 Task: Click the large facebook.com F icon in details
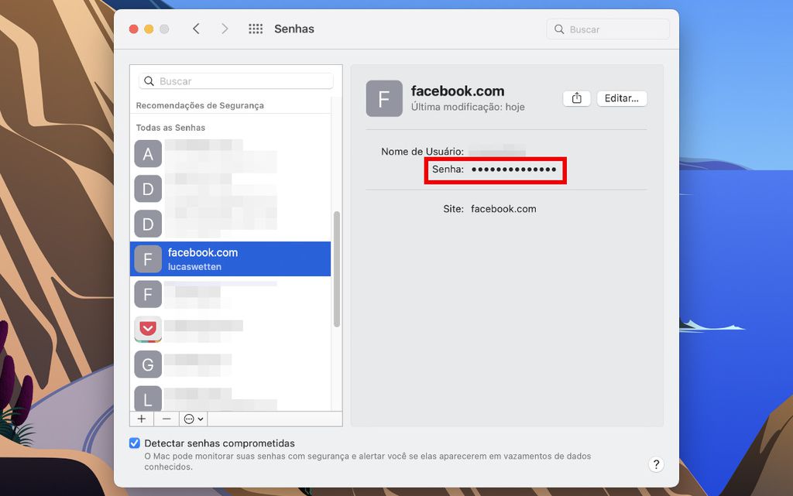[384, 98]
